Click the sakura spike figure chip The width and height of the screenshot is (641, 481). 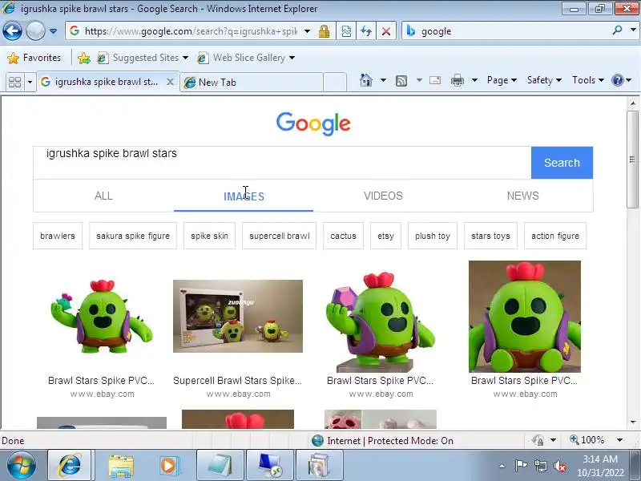point(133,236)
